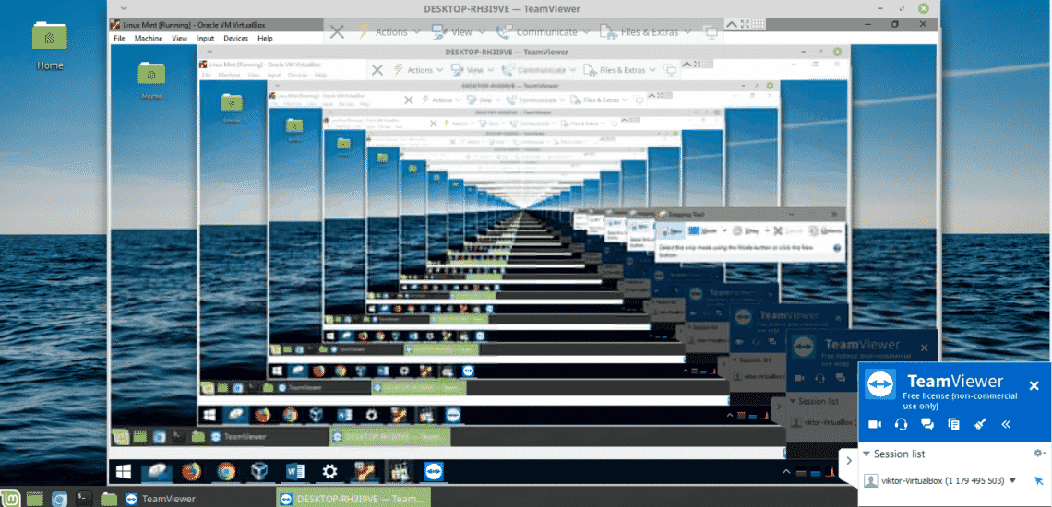Viewport: 1052px width, 507px height.
Task: Open Session list gear options dropdown
Action: point(1039,454)
